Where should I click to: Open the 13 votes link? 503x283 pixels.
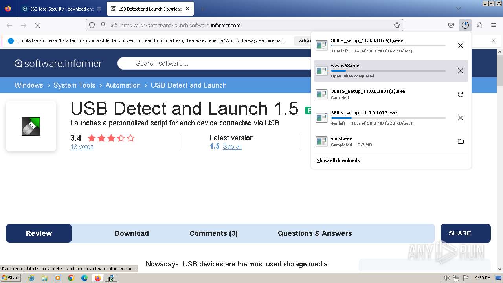coord(82,147)
